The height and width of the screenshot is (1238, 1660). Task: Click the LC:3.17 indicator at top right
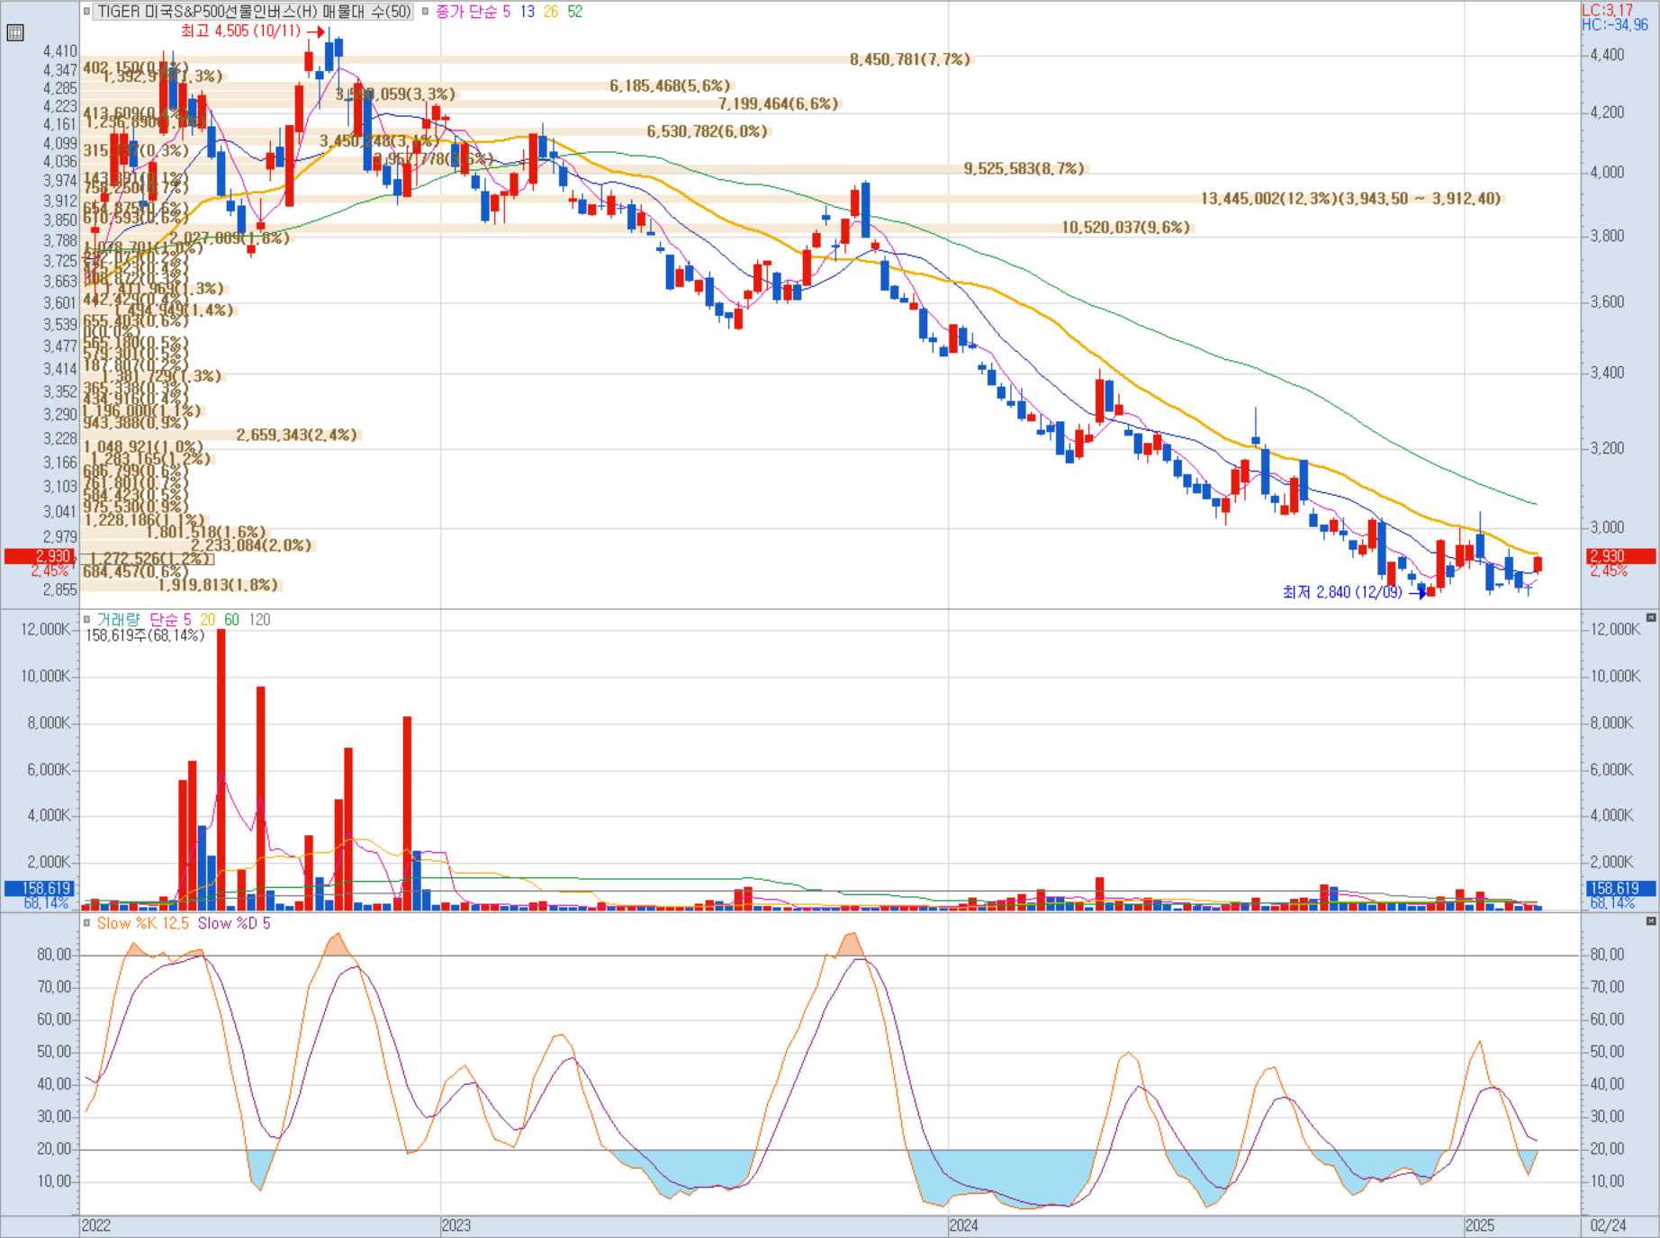(x=1607, y=10)
